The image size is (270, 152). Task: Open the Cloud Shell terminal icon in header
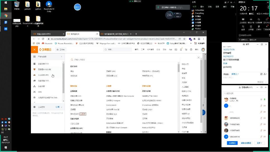(176, 50)
